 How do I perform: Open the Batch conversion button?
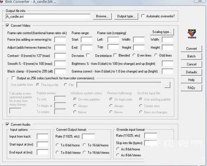[191, 56]
